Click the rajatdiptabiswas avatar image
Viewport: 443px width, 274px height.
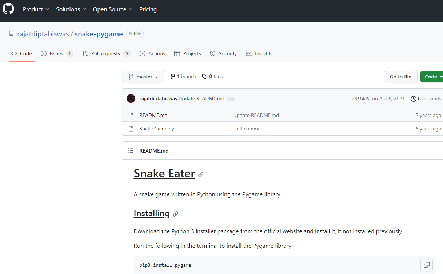131,98
